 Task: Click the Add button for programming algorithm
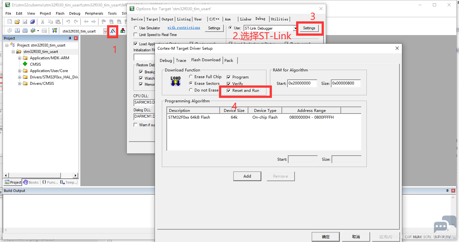tap(247, 176)
